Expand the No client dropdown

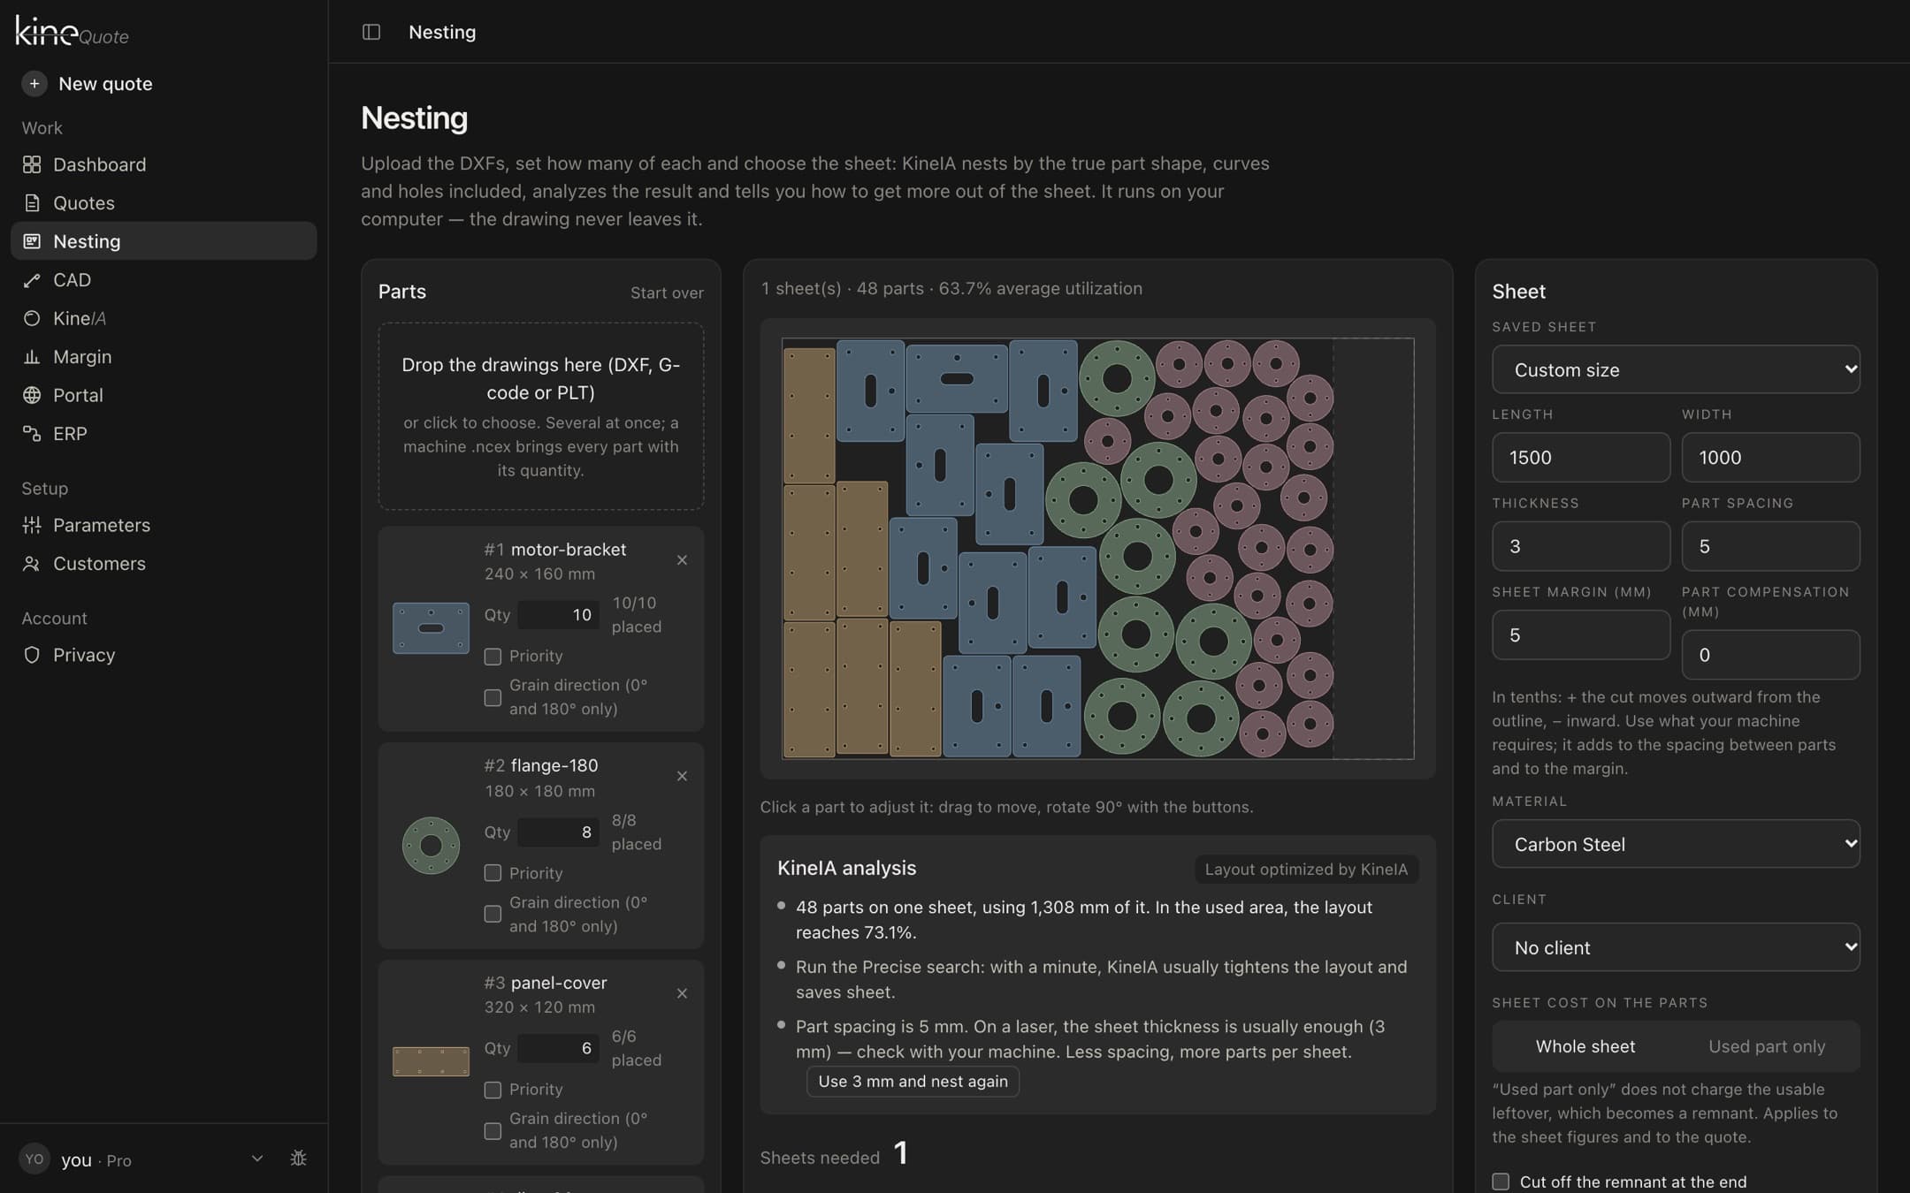click(1676, 947)
